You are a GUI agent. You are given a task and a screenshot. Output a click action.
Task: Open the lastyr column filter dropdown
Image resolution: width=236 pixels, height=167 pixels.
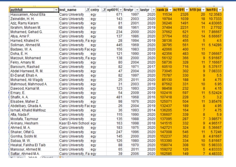tap(154, 10)
